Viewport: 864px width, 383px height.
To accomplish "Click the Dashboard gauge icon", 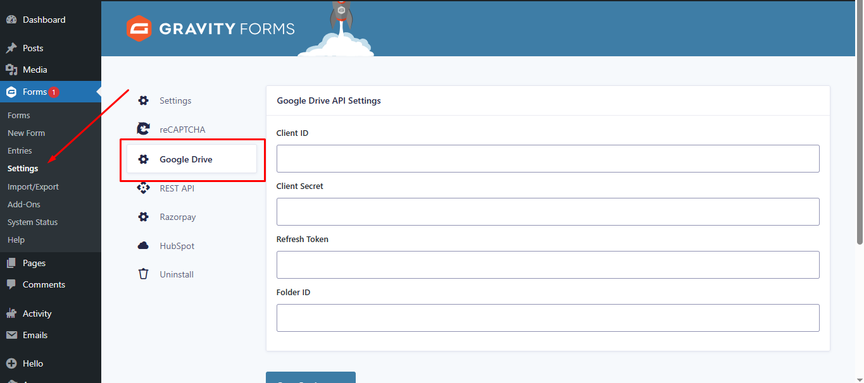I will click(x=11, y=20).
